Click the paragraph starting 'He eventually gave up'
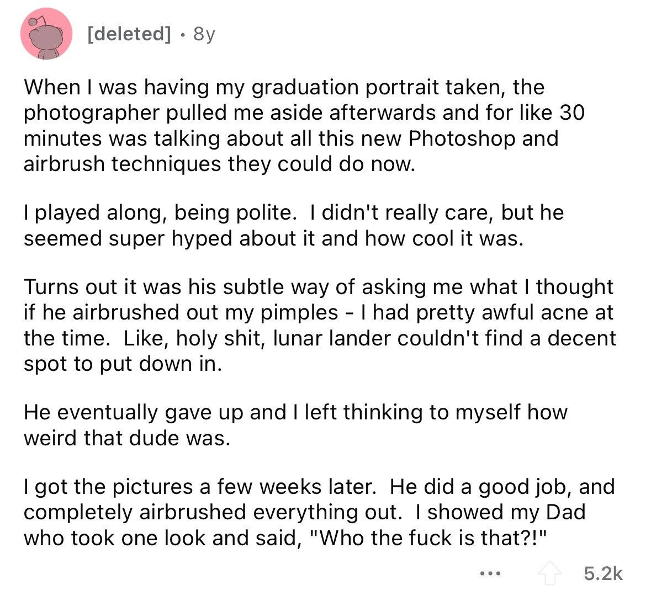This screenshot has height=596, width=651. click(x=295, y=424)
